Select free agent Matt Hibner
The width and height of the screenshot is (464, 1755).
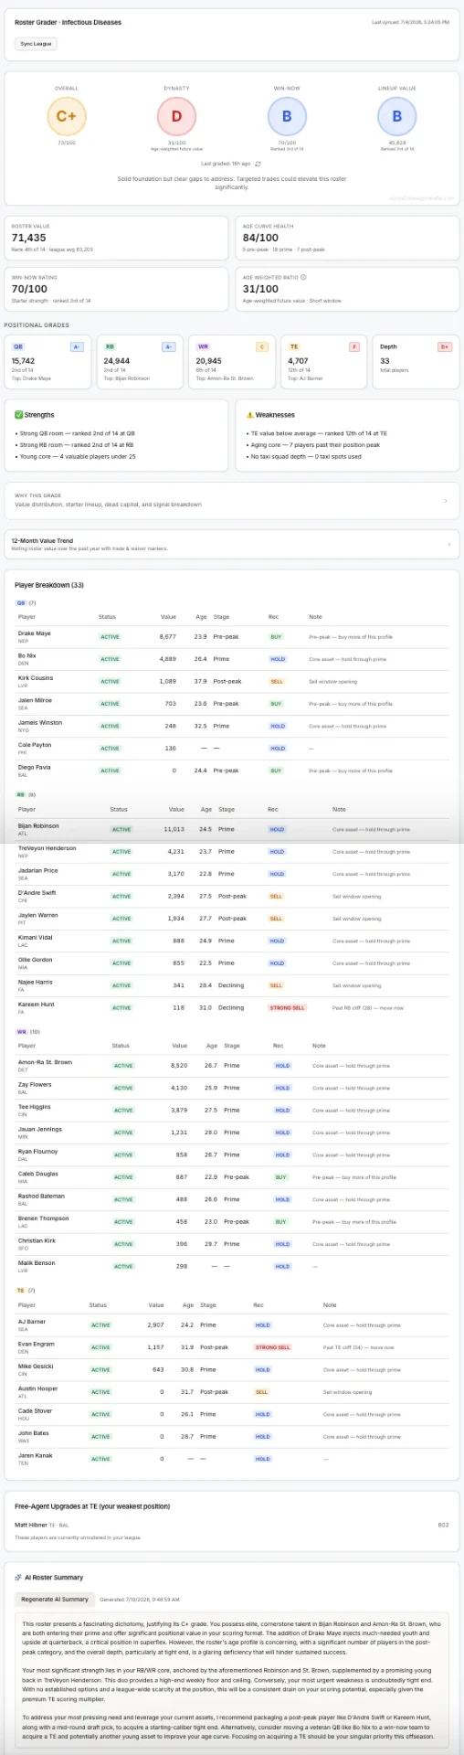[30, 1525]
